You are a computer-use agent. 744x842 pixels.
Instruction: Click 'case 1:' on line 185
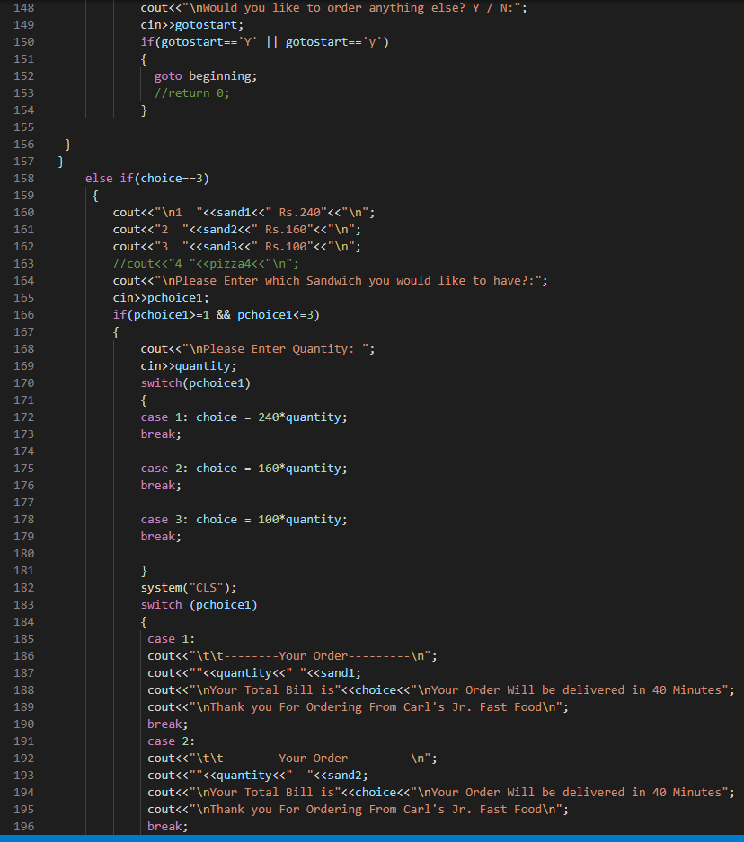[x=171, y=639]
